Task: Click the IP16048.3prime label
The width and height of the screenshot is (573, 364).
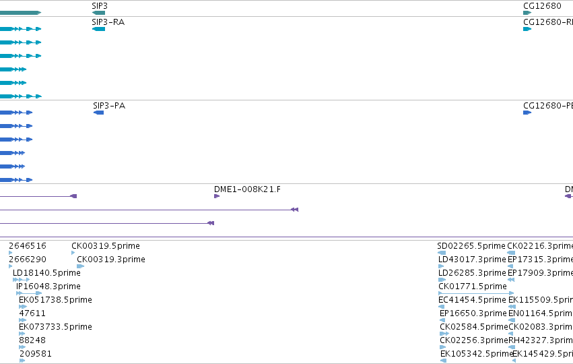Action: tap(48, 286)
